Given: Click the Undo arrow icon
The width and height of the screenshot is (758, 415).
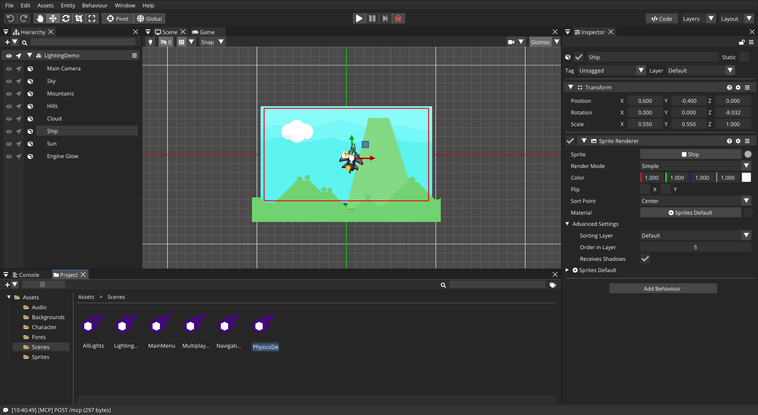Looking at the screenshot, I should 10,19.
